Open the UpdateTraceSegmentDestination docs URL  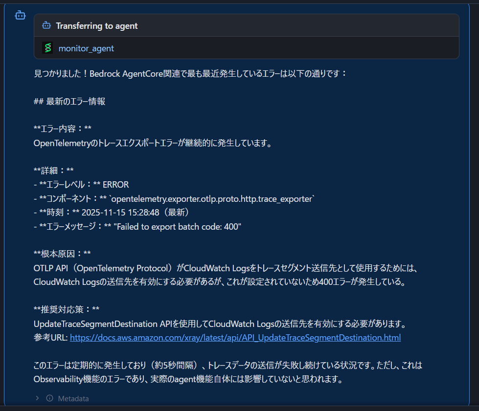click(x=235, y=338)
